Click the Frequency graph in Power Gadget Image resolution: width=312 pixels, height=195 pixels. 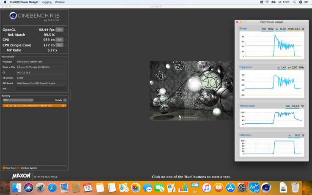[x=272, y=84]
